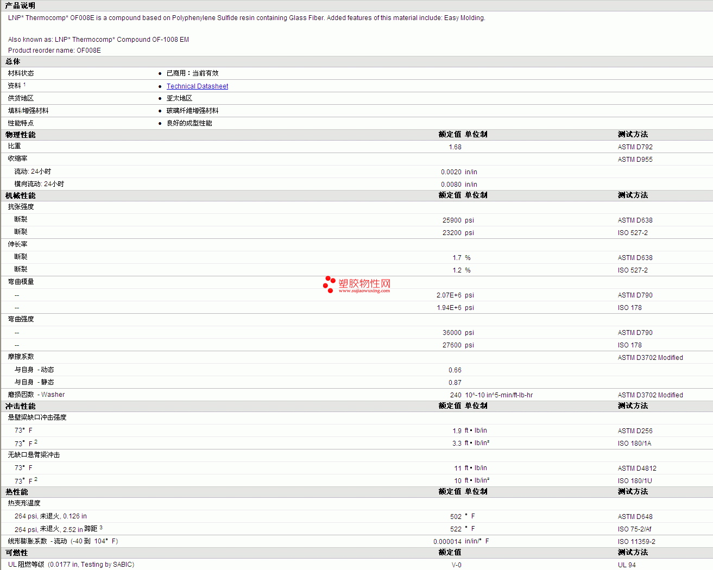Click the "0.87" friction value
713x570 pixels.
pos(455,383)
